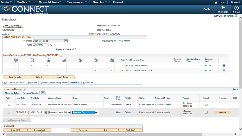Expand the Add To menu

208,9
